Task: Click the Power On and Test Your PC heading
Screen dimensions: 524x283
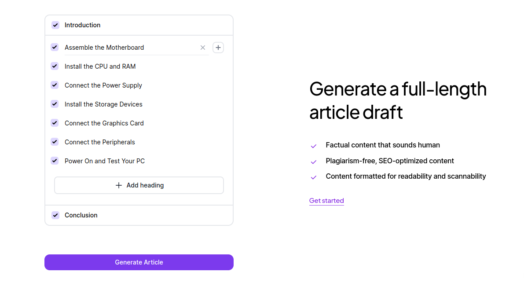Action: [104, 161]
